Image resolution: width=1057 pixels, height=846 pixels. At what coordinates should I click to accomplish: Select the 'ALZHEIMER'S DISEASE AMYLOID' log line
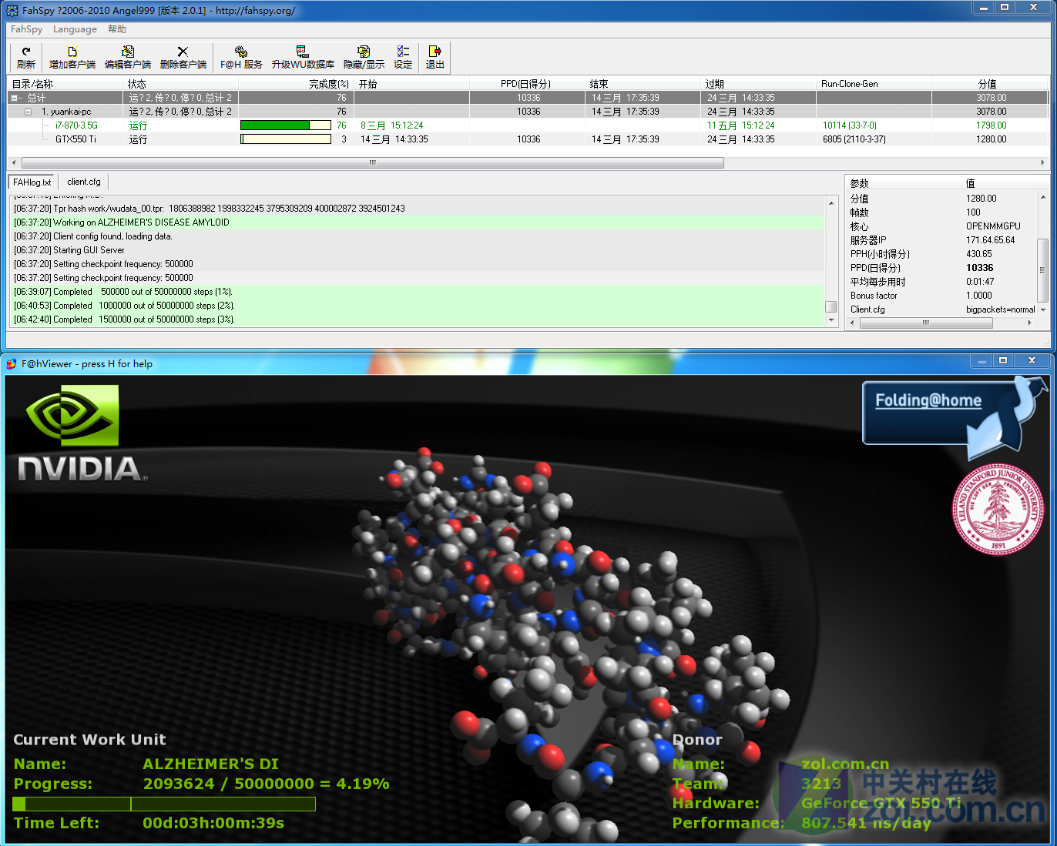pos(418,222)
